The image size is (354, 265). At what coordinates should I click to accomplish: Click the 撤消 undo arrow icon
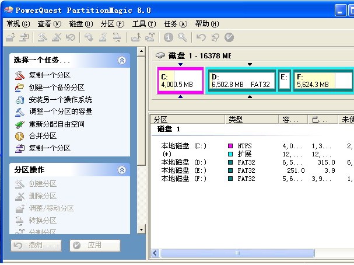pos(18,245)
